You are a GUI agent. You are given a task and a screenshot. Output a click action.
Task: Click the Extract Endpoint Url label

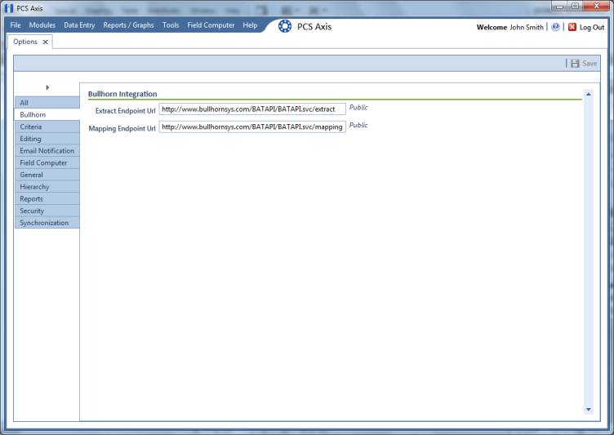(125, 111)
